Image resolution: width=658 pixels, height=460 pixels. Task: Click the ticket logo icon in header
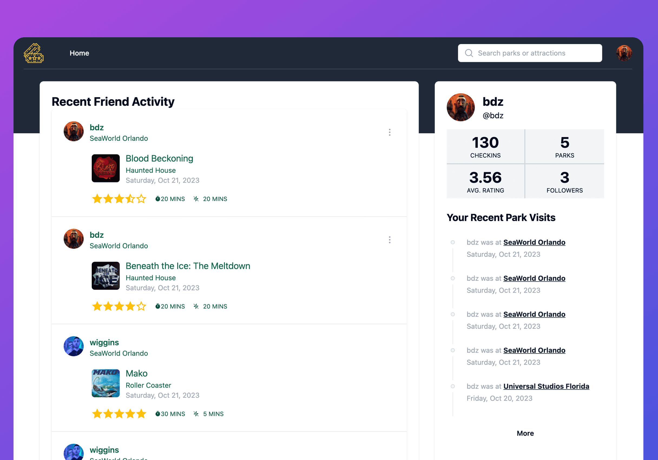(x=34, y=53)
